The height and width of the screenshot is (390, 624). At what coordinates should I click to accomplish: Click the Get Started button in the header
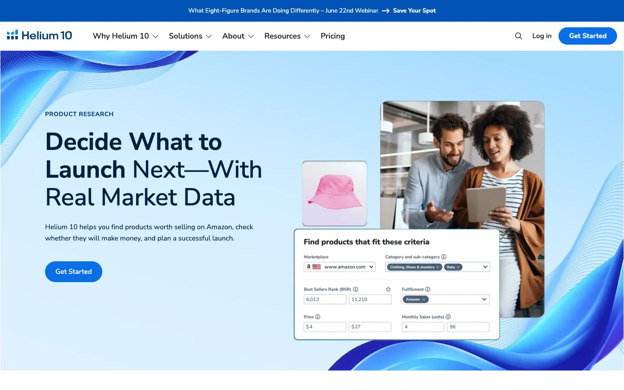pos(588,36)
